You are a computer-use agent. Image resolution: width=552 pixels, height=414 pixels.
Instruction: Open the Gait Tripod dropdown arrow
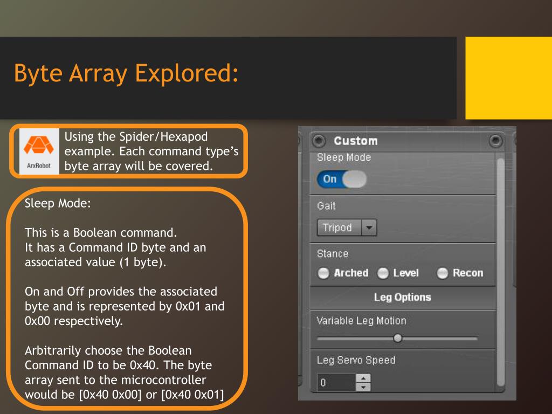(369, 227)
